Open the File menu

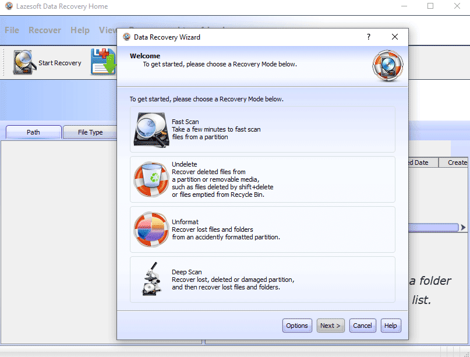(x=12, y=30)
